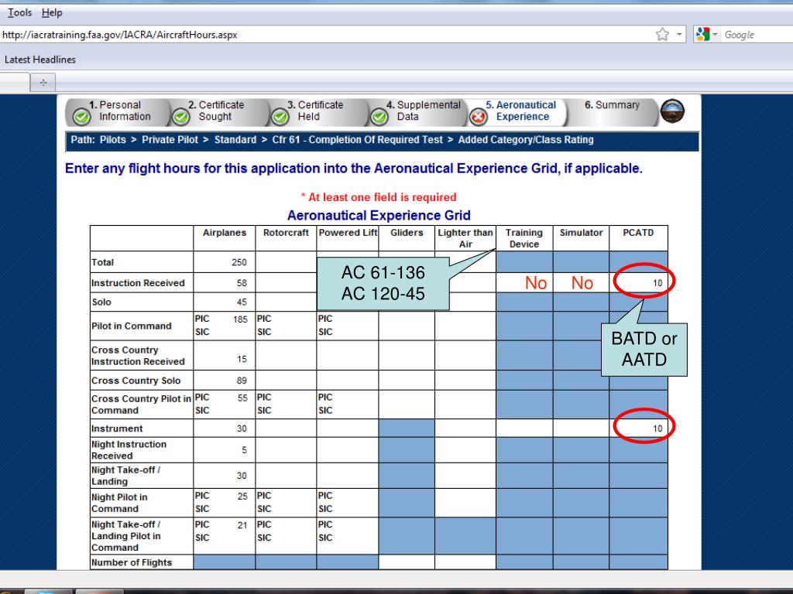Open the address bar history dropdown arrow
793x594 pixels.
[x=679, y=34]
